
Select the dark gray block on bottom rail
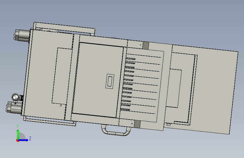[137, 124]
